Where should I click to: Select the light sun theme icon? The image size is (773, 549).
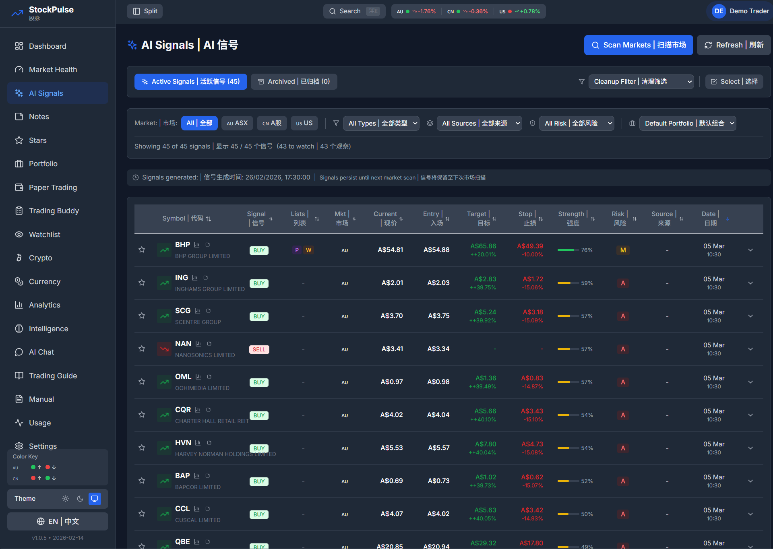[x=66, y=499]
